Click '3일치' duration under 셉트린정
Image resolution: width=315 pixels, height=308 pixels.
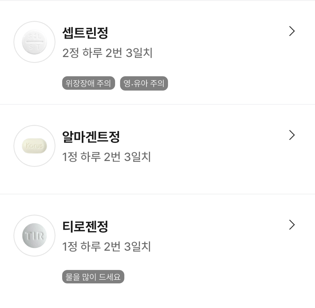coord(139,53)
